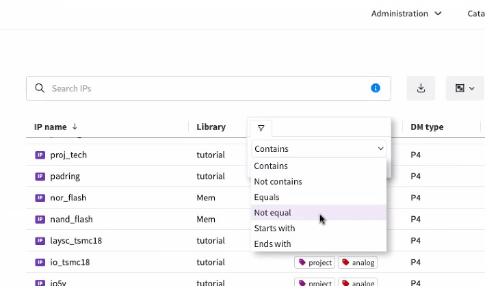Pick 'Not contains' in the filter list
485x286 pixels.
click(x=278, y=181)
